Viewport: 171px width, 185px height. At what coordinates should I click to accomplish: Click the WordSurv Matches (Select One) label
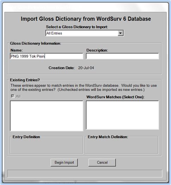115,97
